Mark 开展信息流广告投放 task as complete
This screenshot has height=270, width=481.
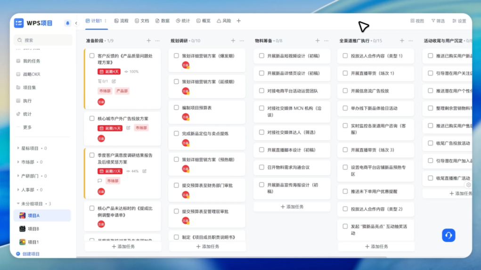click(345, 91)
